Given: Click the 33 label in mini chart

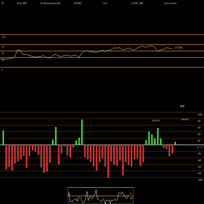Looking at the screenshot, I should point(131,198).
